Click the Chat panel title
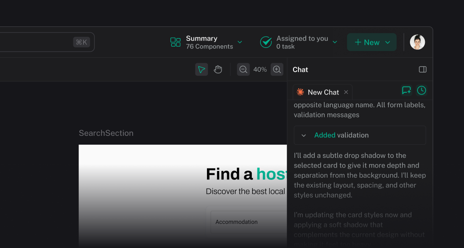The image size is (464, 248). 301,69
